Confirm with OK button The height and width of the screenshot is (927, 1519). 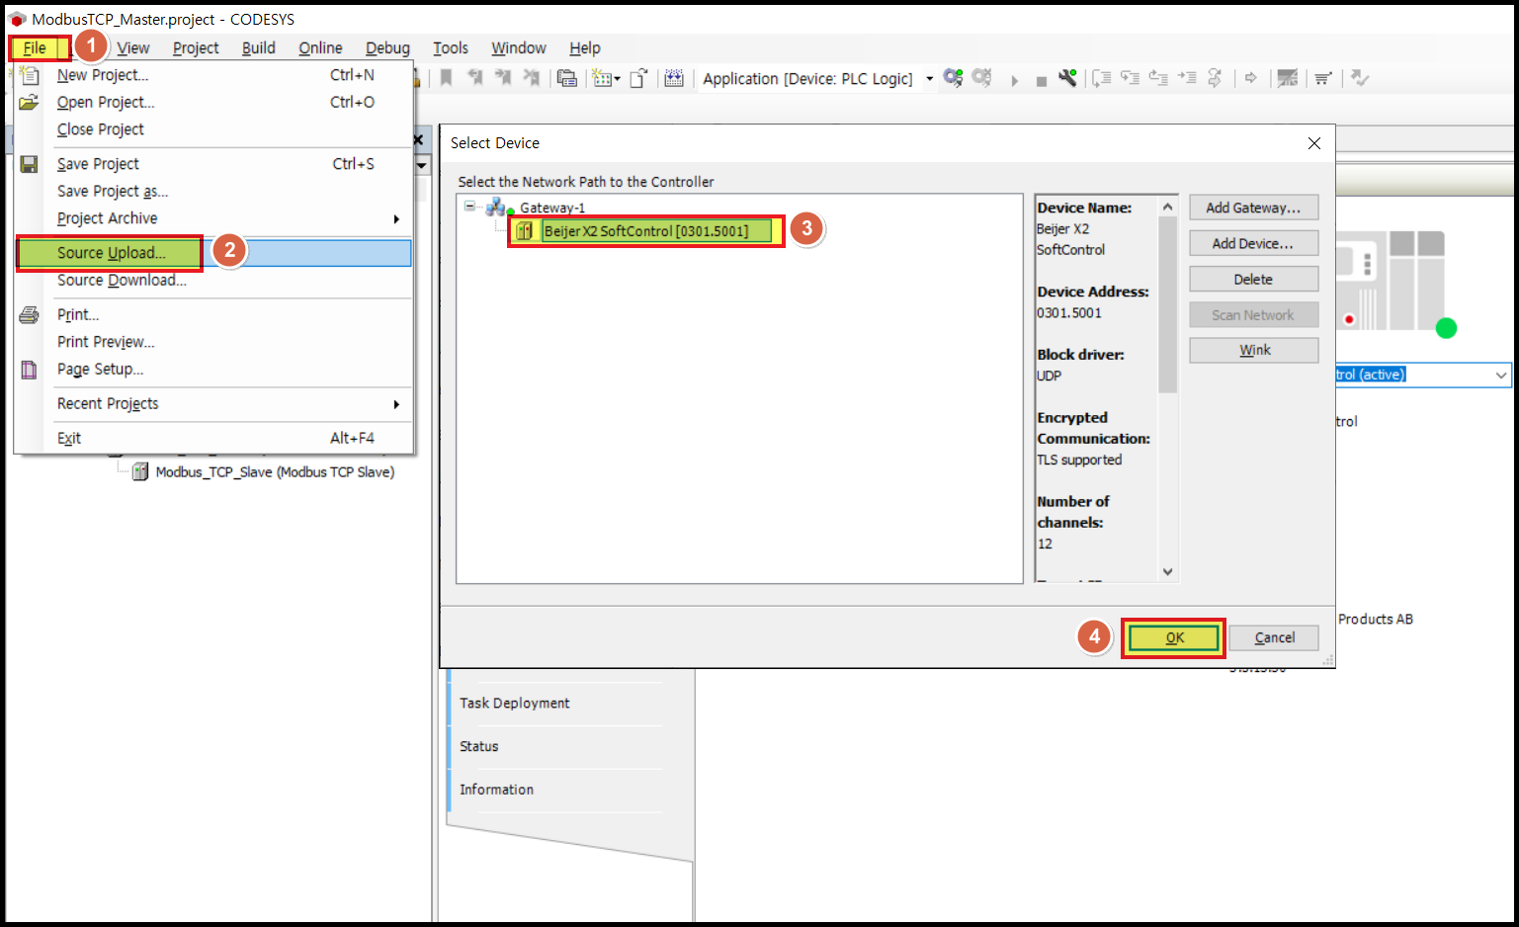click(x=1174, y=637)
